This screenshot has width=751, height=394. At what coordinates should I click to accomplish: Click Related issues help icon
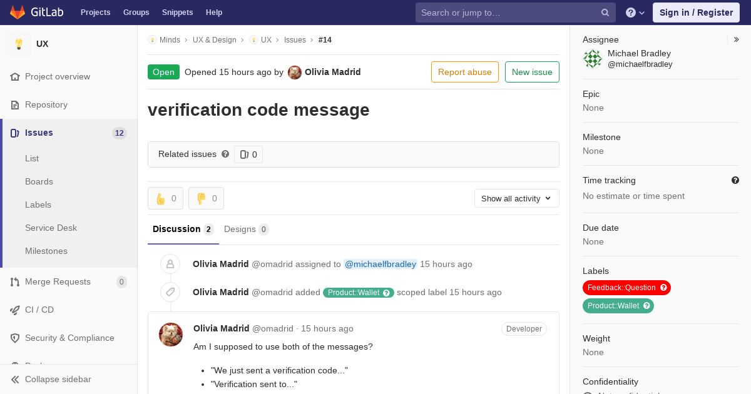[x=225, y=154]
